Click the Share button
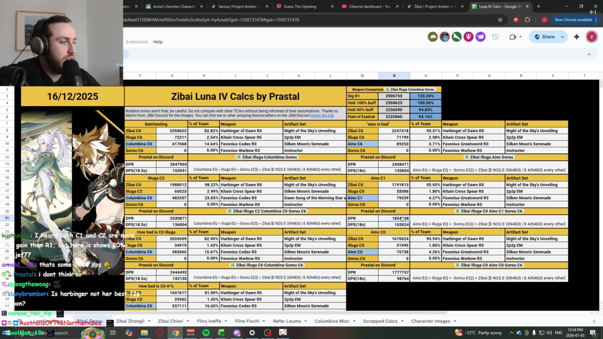The height and width of the screenshot is (339, 603). tap(545, 37)
